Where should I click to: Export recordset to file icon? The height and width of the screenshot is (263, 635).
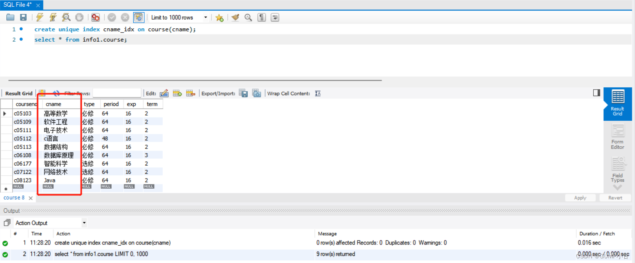[243, 93]
